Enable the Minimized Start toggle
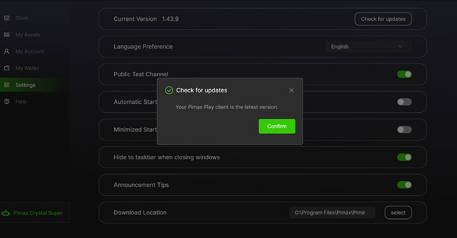 404,130
